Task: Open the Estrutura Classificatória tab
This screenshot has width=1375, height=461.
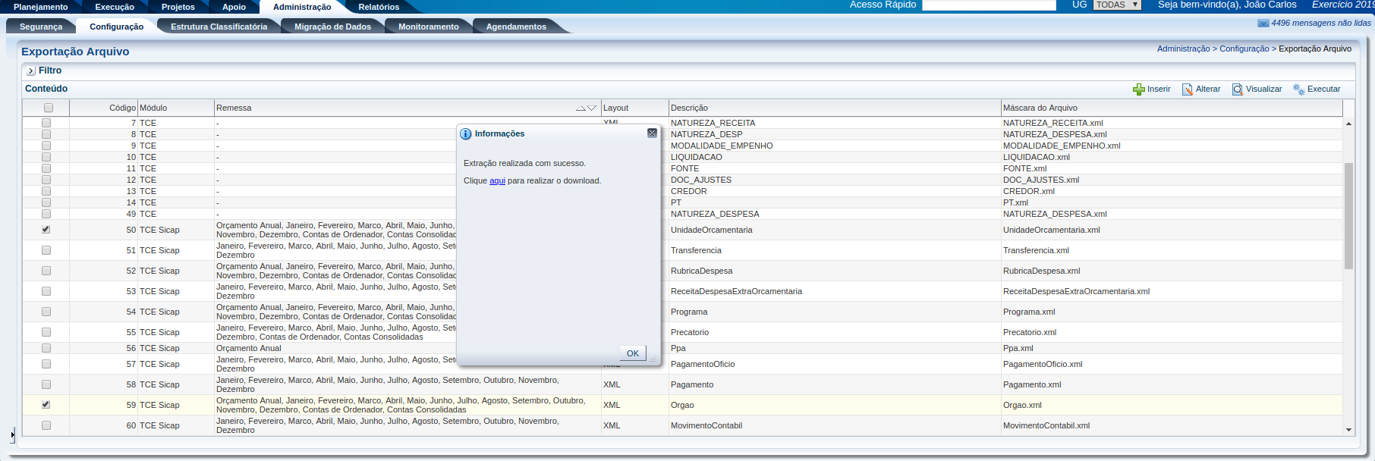Action: [x=219, y=27]
